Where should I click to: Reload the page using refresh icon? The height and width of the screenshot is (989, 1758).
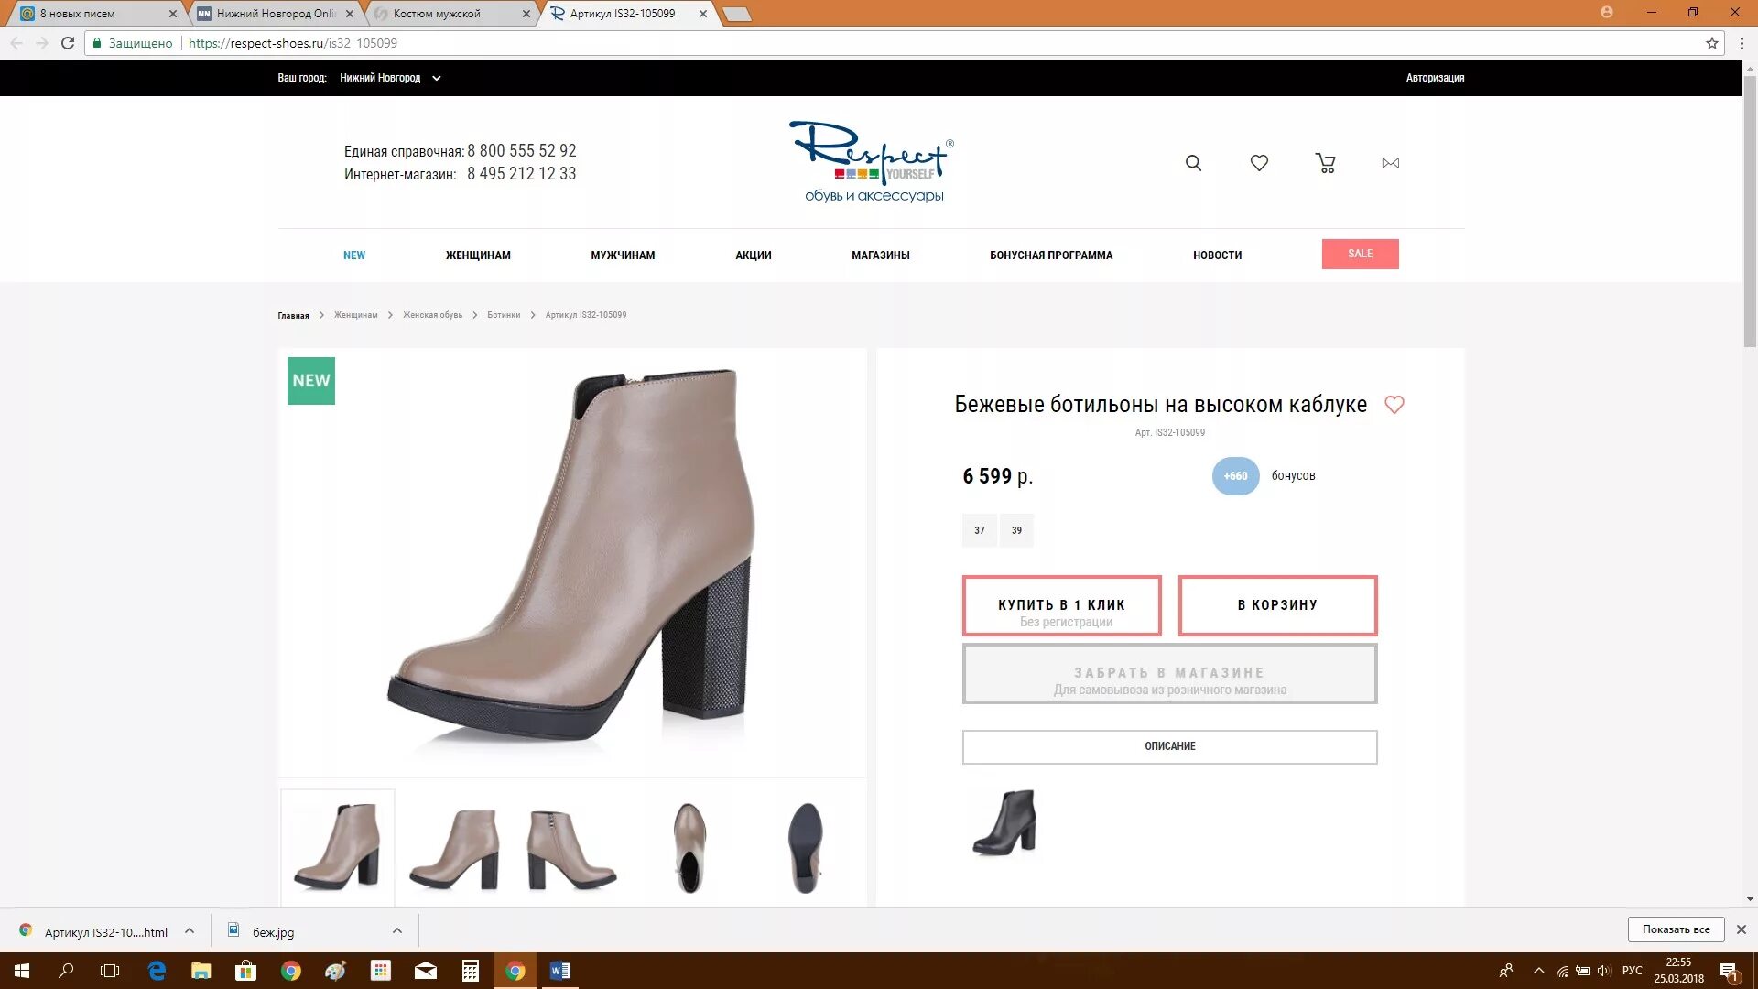point(68,43)
